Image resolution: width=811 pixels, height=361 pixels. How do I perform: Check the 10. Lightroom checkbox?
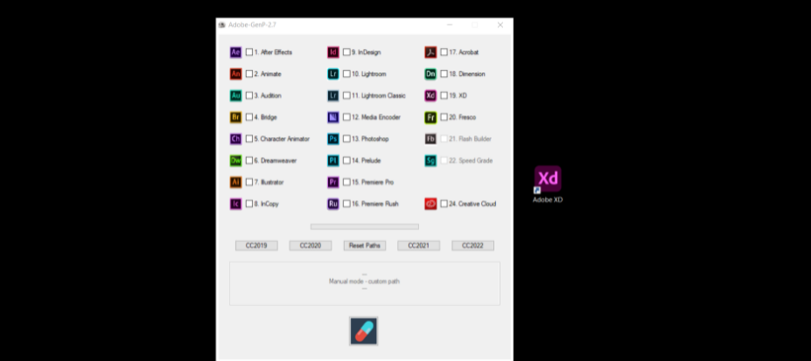click(x=346, y=73)
